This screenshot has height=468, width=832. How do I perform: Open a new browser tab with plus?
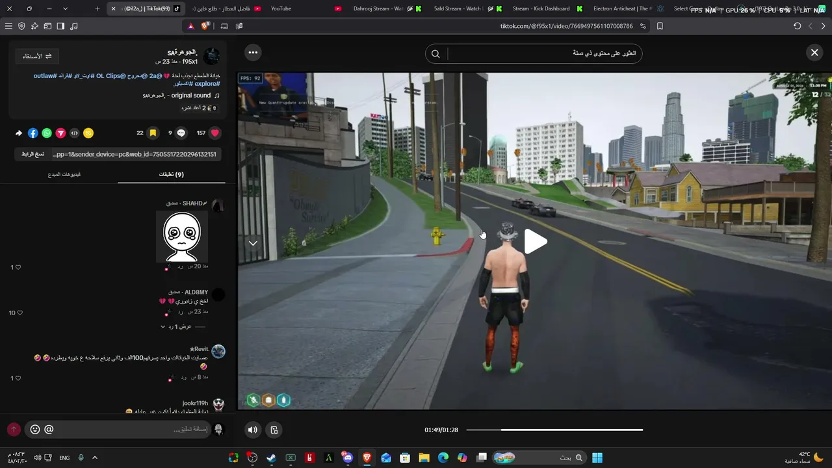(97, 8)
